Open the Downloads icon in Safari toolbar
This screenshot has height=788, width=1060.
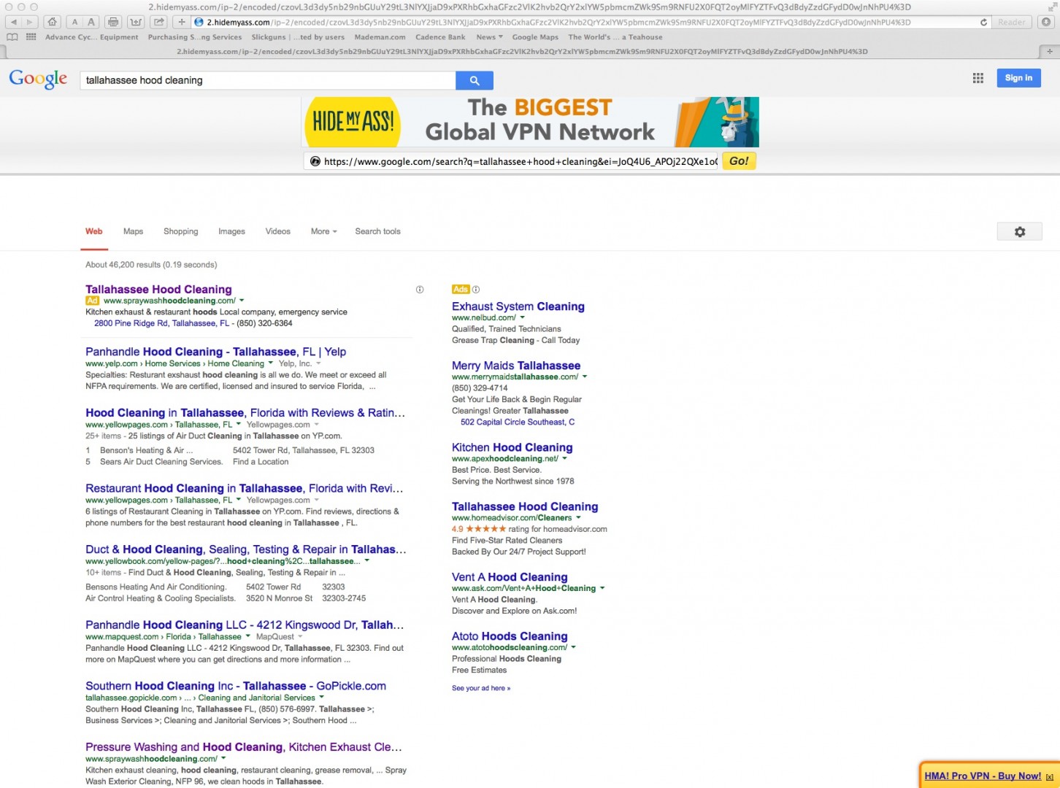coord(1046,22)
